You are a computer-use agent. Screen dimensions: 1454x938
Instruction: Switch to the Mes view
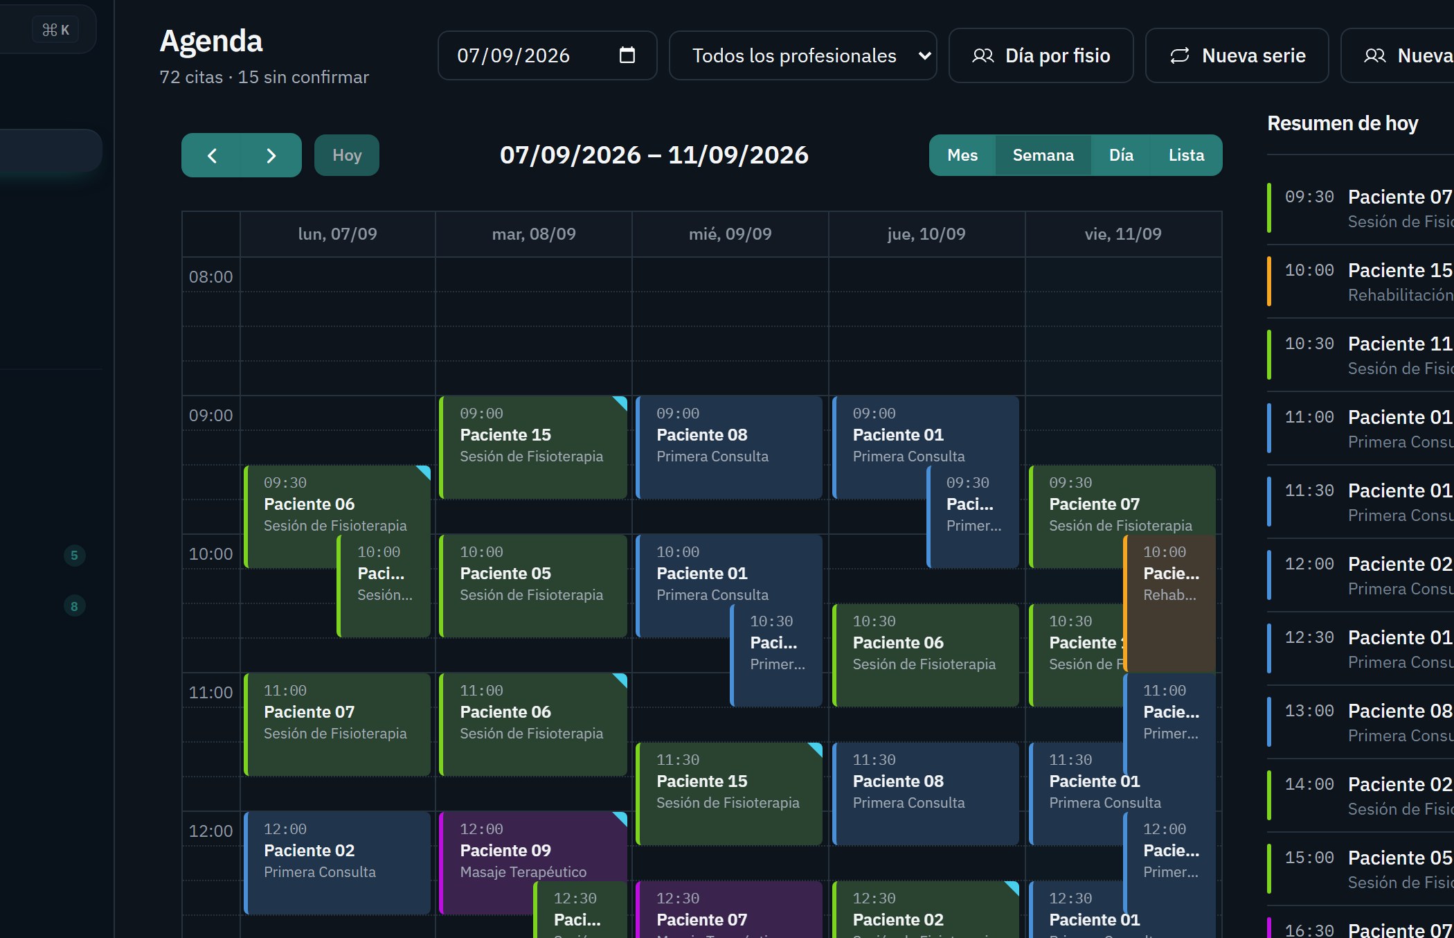[962, 155]
